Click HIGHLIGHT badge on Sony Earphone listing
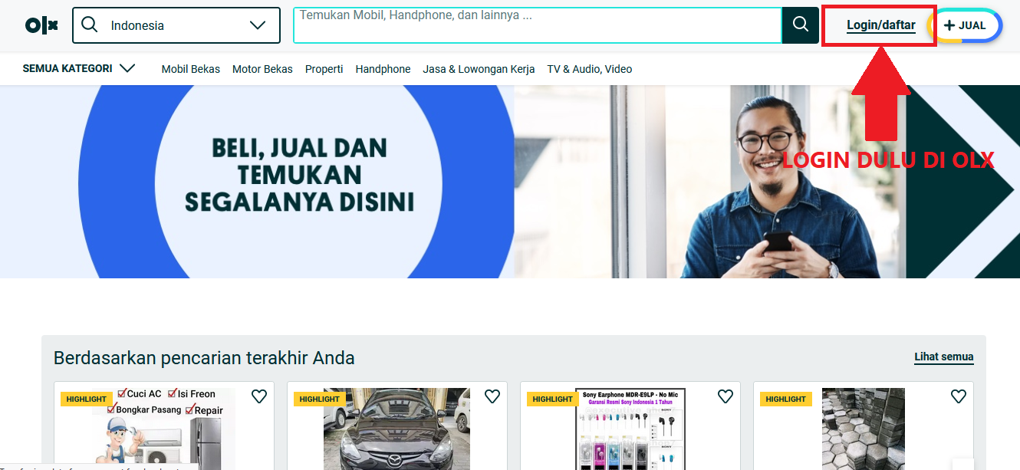 pos(553,399)
